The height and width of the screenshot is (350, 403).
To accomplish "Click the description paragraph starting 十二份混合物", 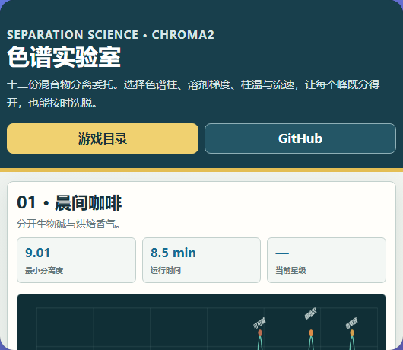I will tap(193, 94).
